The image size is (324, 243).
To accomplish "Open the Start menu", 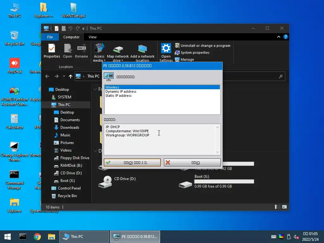I will pos(8,237).
